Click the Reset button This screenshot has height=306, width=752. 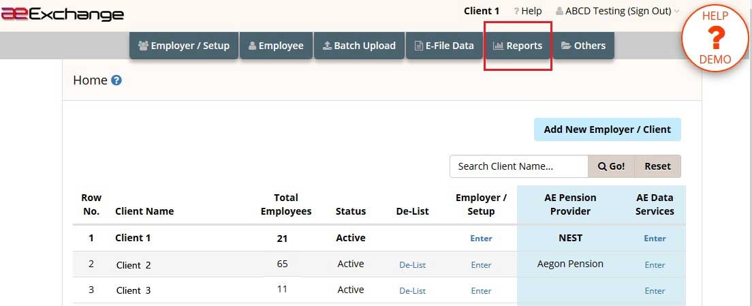tap(657, 166)
